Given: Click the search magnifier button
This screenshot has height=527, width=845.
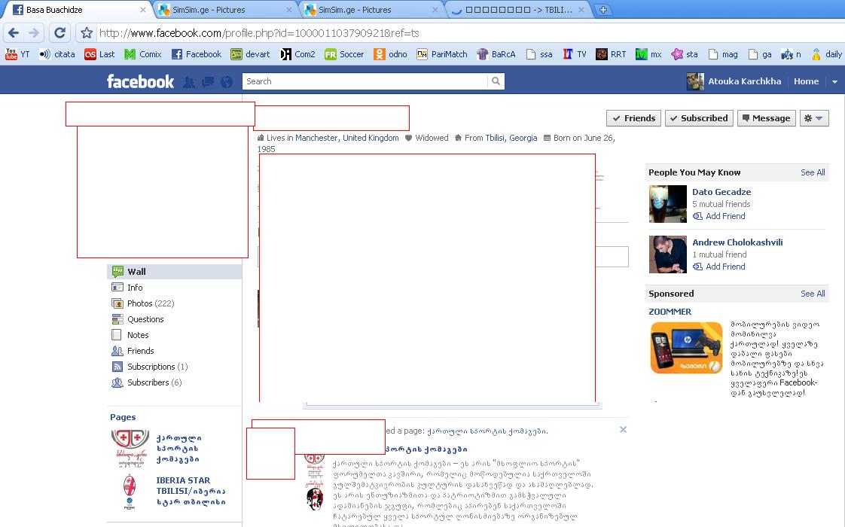Looking at the screenshot, I should (496, 81).
